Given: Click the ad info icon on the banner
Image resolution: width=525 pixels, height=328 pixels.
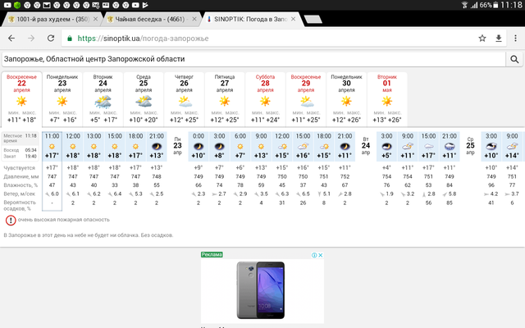Looking at the screenshot, I should 313,255.
